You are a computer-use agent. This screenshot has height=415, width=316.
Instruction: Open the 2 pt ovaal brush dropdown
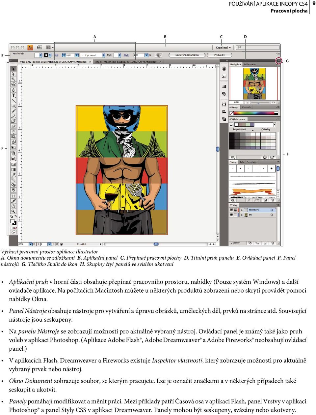(x=103, y=55)
